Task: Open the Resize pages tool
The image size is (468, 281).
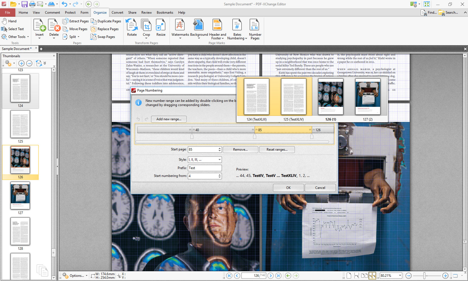Action: (161, 25)
